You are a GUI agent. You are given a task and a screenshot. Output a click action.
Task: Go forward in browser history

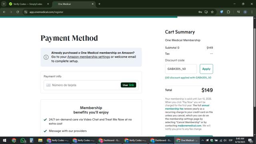click(11, 12)
